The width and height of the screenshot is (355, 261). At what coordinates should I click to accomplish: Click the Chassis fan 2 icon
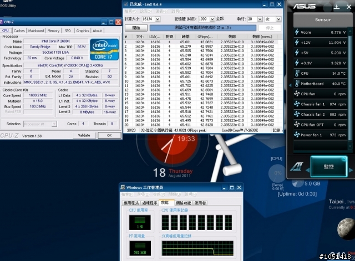tap(297, 114)
